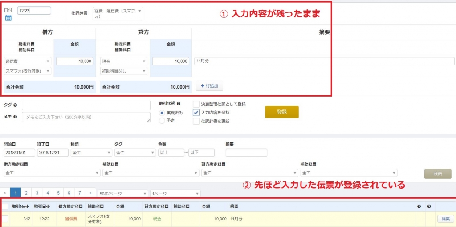This screenshot has width=456, height=227.
Task: Select the 予定 radio button
Action: [x=162, y=121]
